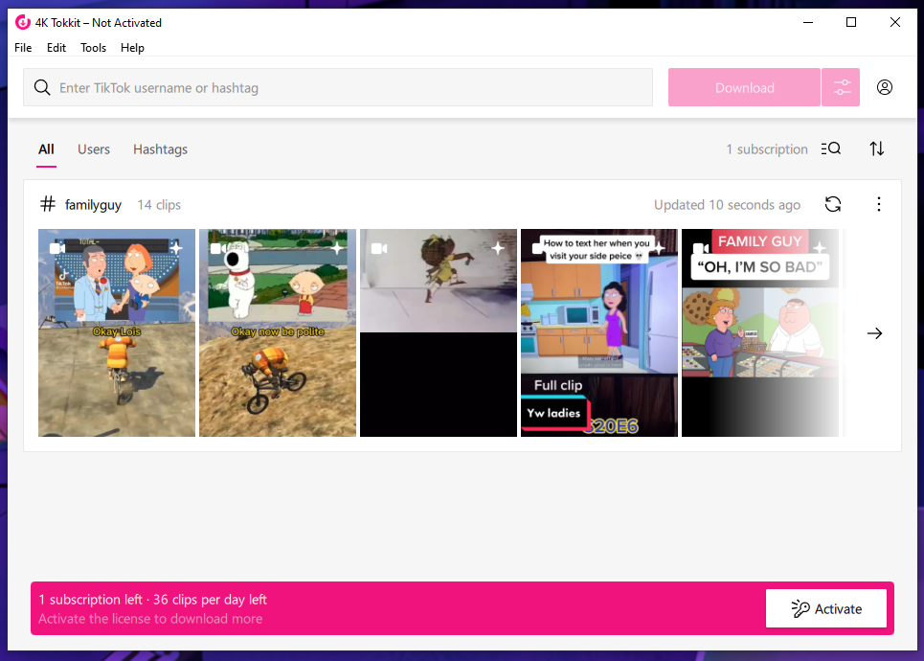Click the sort subscriptions arrows icon
The height and width of the screenshot is (661, 924).
876,148
